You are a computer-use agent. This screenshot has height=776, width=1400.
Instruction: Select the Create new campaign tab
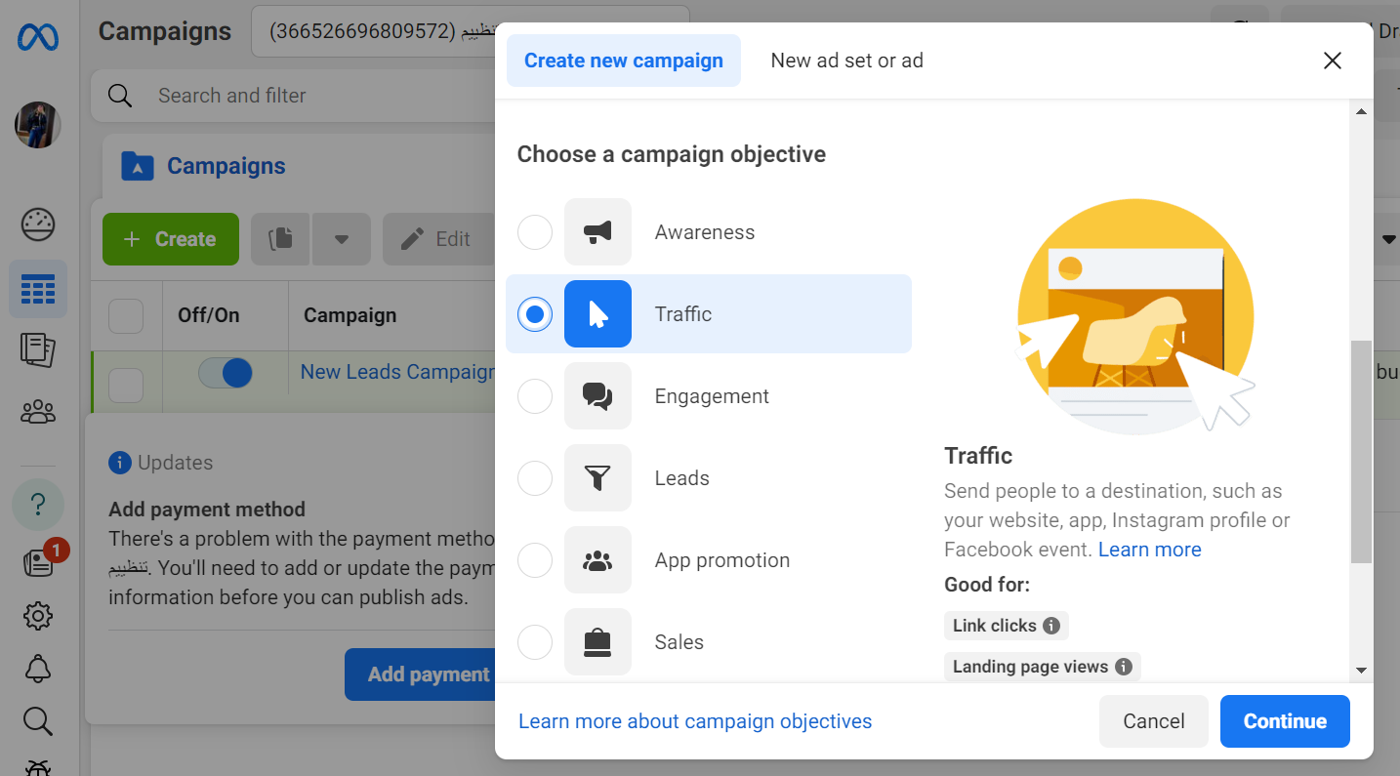click(623, 60)
